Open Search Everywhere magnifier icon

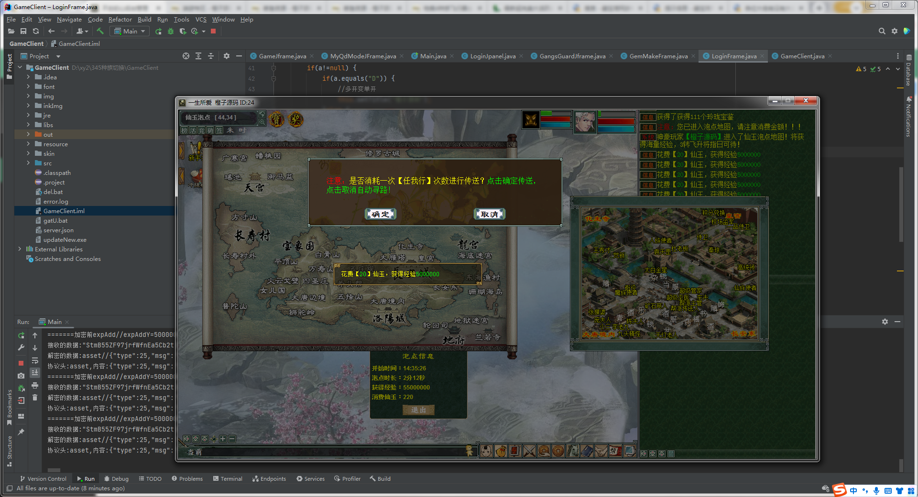[x=882, y=31]
